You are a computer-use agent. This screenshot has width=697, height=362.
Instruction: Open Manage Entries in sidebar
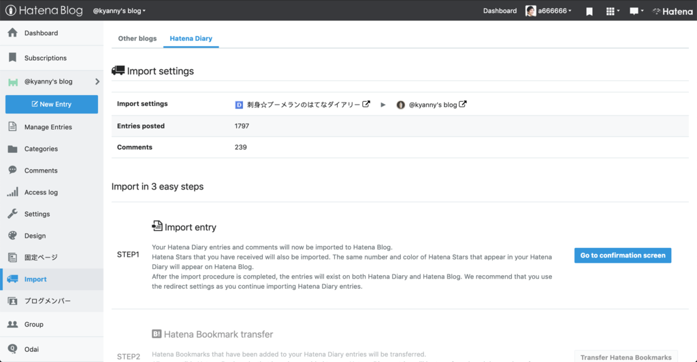tap(48, 127)
